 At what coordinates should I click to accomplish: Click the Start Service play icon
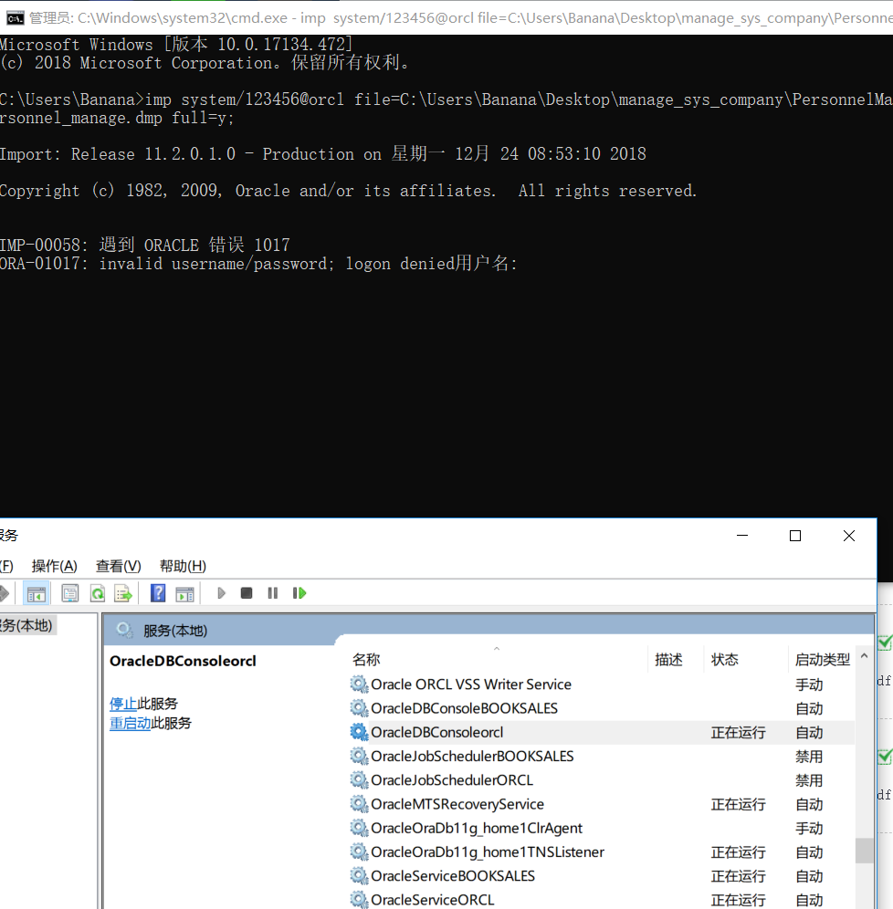click(x=221, y=593)
